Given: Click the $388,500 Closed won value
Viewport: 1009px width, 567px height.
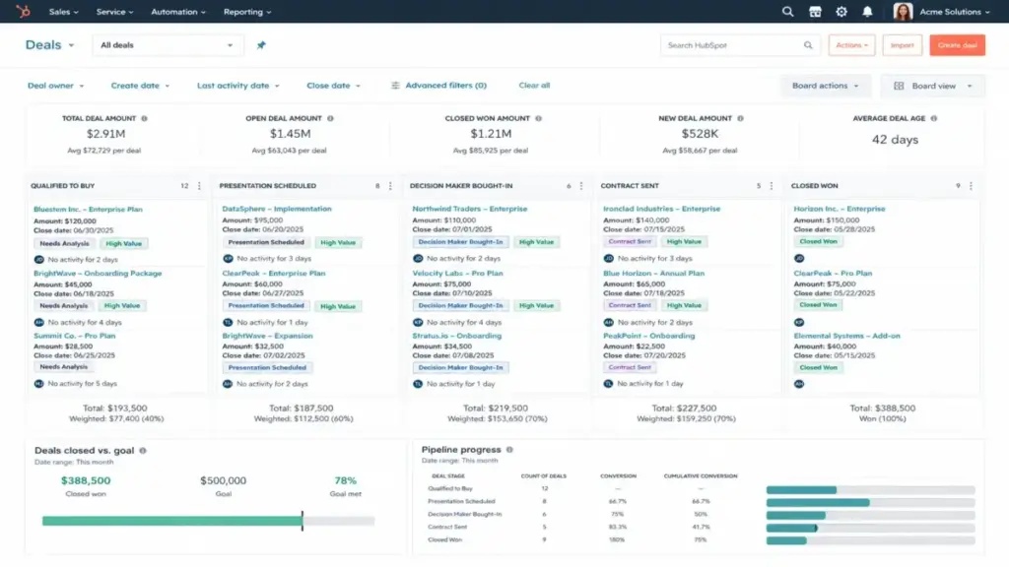Looking at the screenshot, I should coord(86,480).
